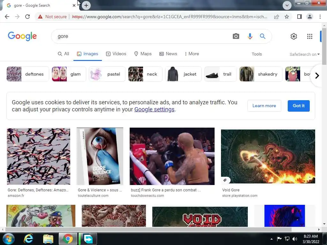Switch to the News tab

168,54
